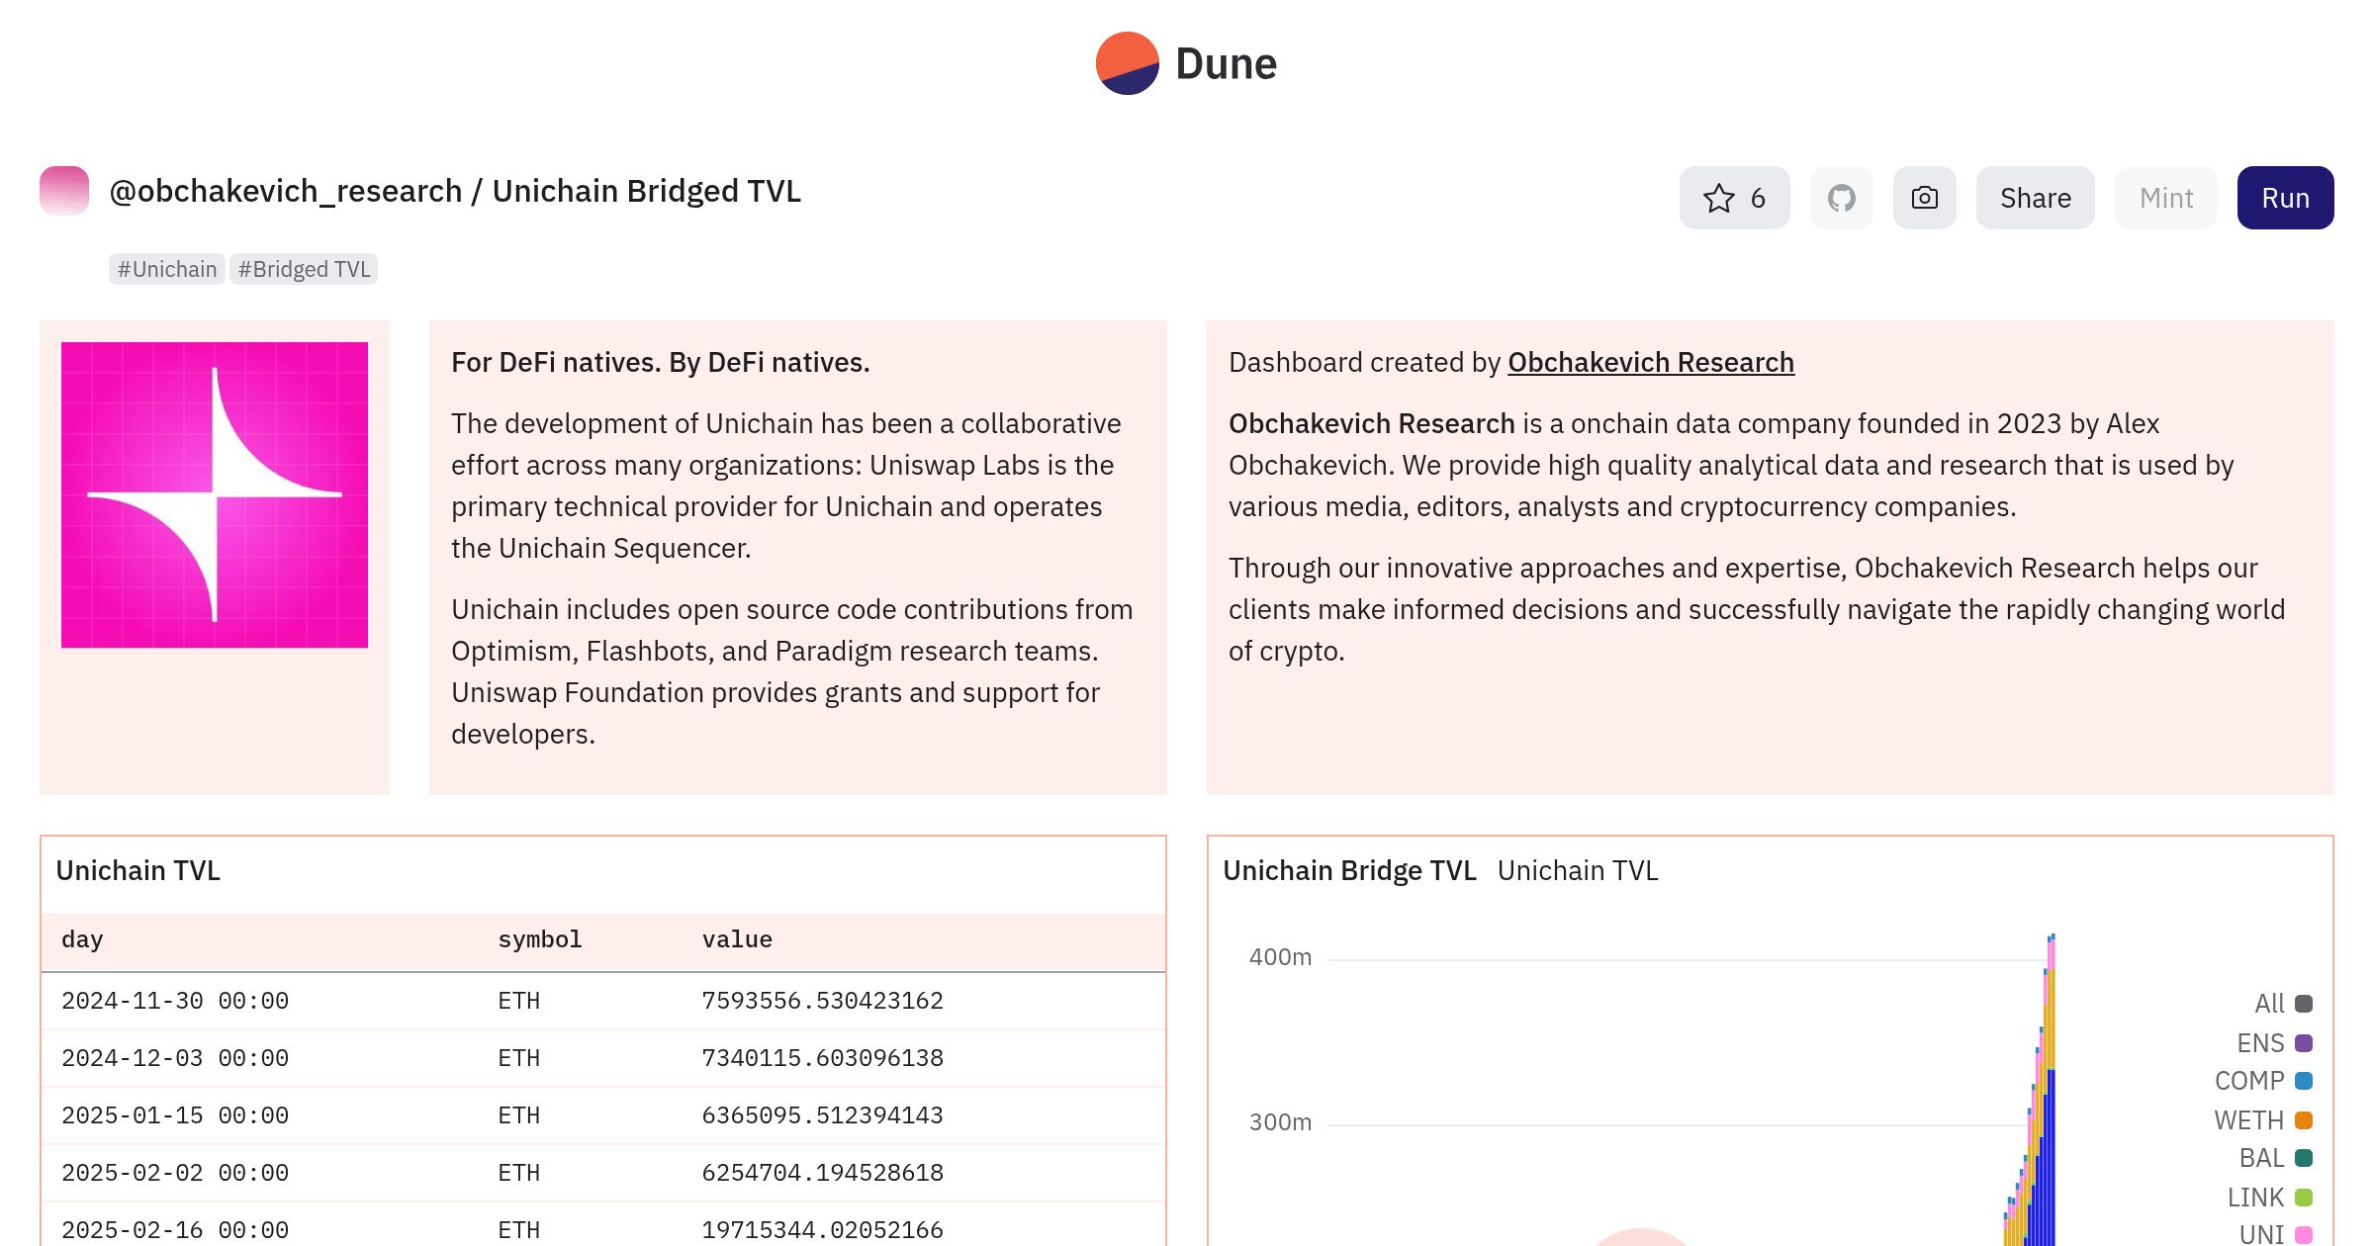Take a screenshot with the camera icon
The image size is (2374, 1246).
pyautogui.click(x=1924, y=198)
